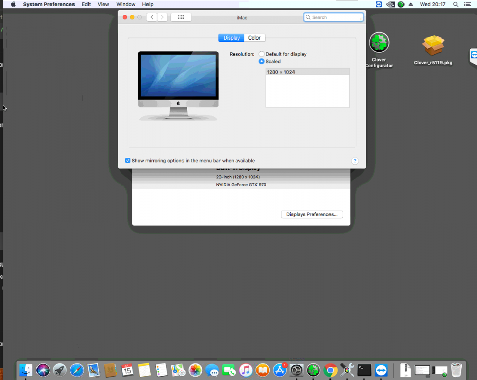This screenshot has height=380, width=477.
Task: Click Displays Preferences... button
Action: [312, 214]
